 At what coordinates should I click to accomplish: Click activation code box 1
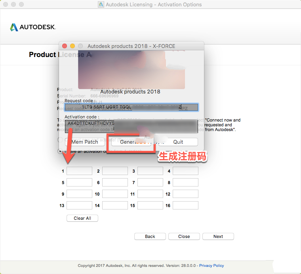[x=79, y=171]
